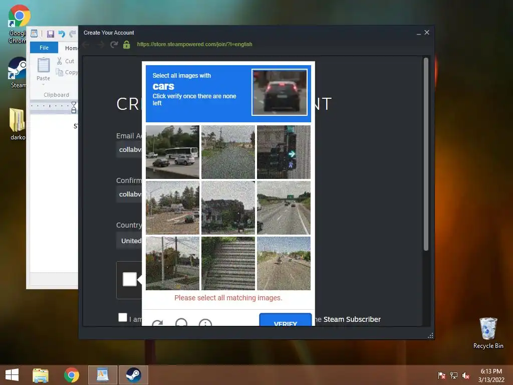
Task: Switch to Steam from the taskbar
Action: 134,375
